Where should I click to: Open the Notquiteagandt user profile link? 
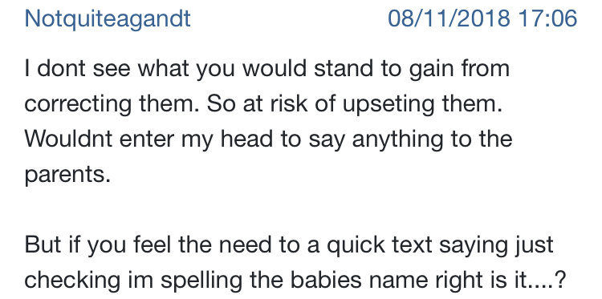click(x=108, y=18)
